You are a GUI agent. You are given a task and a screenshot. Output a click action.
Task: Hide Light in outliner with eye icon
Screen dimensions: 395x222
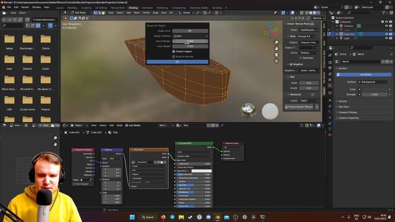point(386,38)
